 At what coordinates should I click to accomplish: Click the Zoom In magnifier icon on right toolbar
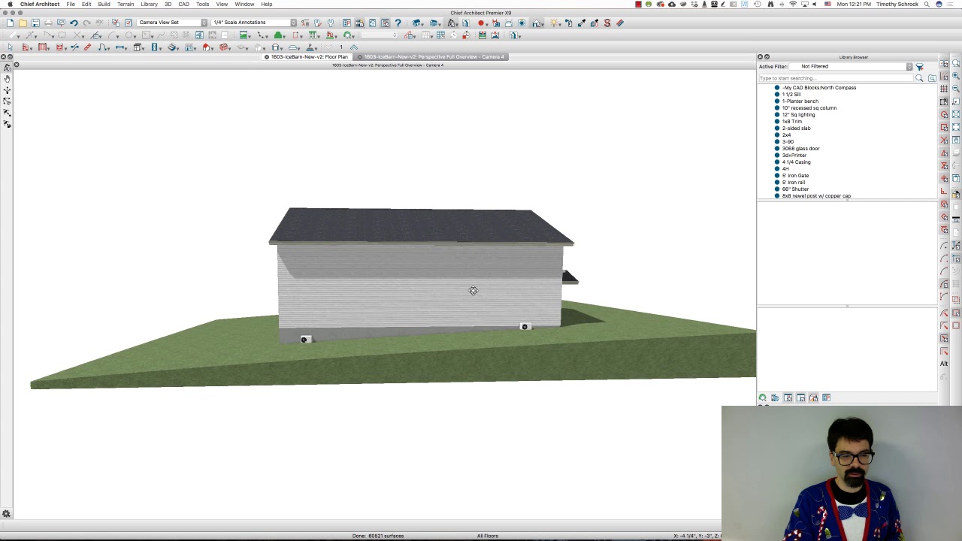point(956,76)
